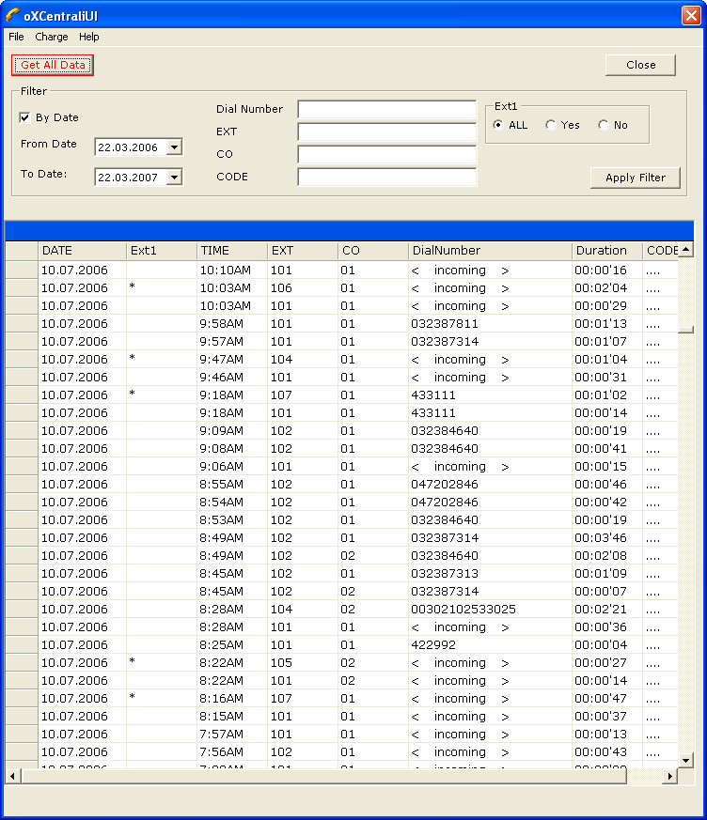
Task: Focus the Dial Number input field
Action: coord(386,110)
